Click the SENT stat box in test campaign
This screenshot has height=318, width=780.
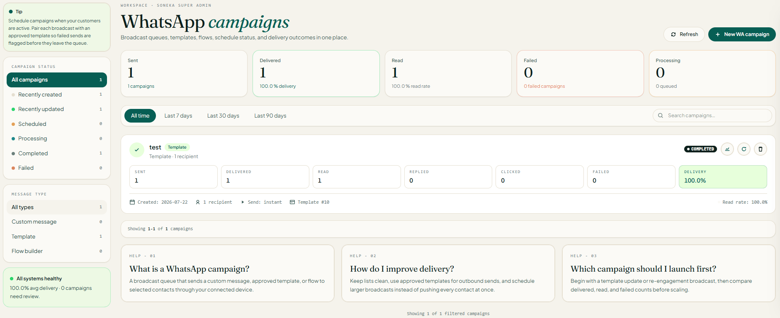point(173,177)
